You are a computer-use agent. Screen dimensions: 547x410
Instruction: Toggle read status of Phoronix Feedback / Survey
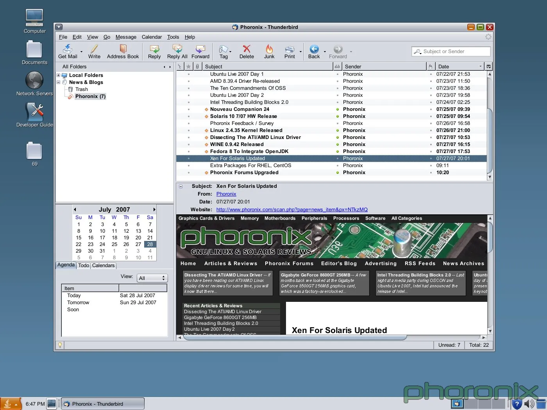[338, 123]
